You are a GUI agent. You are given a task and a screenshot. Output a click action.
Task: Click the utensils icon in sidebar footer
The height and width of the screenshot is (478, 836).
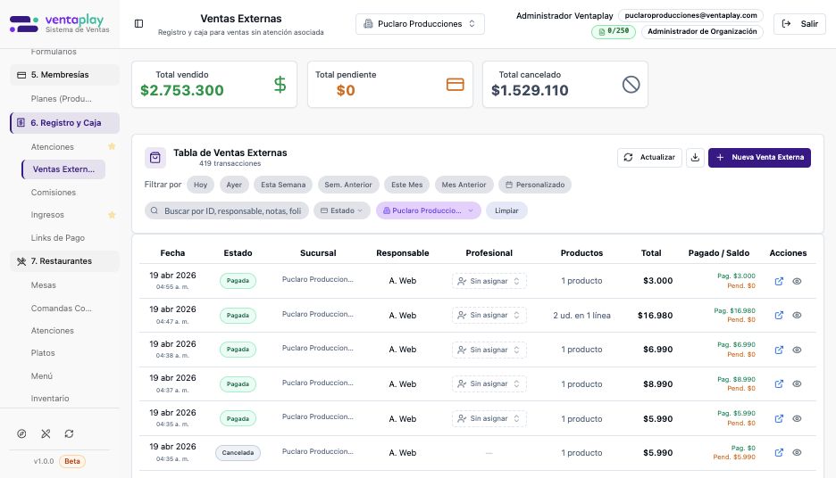pyautogui.click(x=46, y=433)
